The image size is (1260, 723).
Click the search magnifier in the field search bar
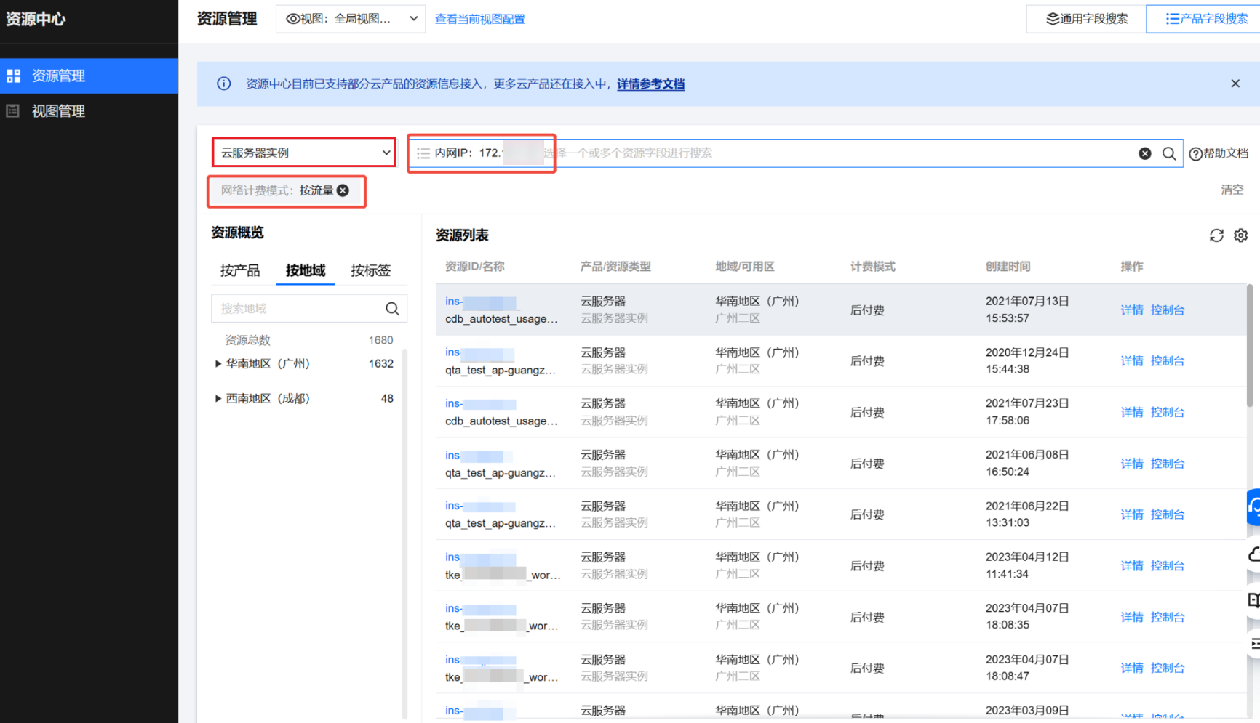(1169, 153)
